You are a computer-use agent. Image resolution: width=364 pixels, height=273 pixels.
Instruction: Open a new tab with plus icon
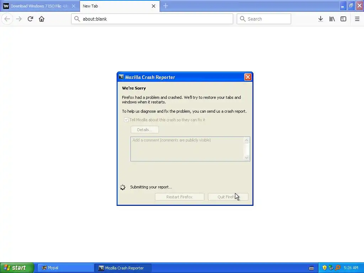[x=166, y=6]
